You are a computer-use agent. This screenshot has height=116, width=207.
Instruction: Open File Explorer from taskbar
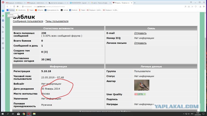pos(34,114)
